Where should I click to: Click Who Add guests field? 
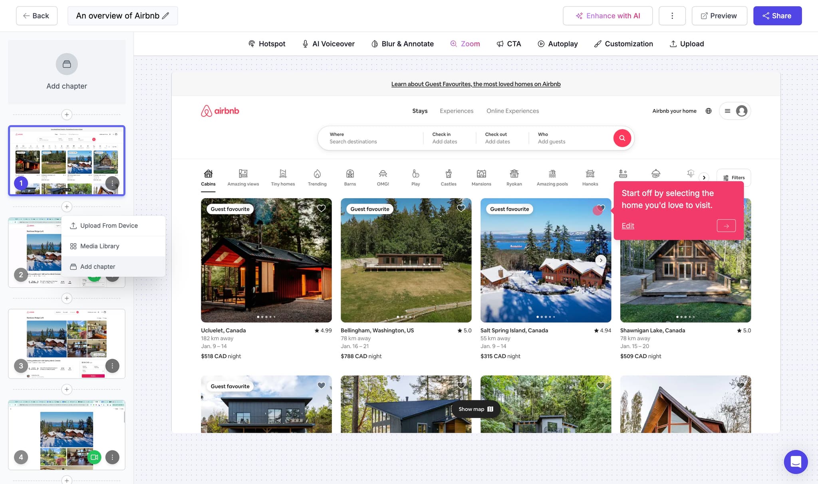coord(571,138)
